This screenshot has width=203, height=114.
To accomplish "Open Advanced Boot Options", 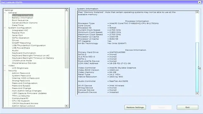I will (x=25, y=23).
